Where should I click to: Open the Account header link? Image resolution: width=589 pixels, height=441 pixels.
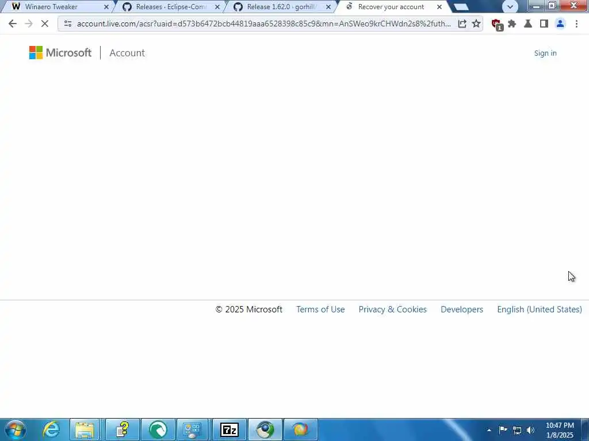click(127, 53)
